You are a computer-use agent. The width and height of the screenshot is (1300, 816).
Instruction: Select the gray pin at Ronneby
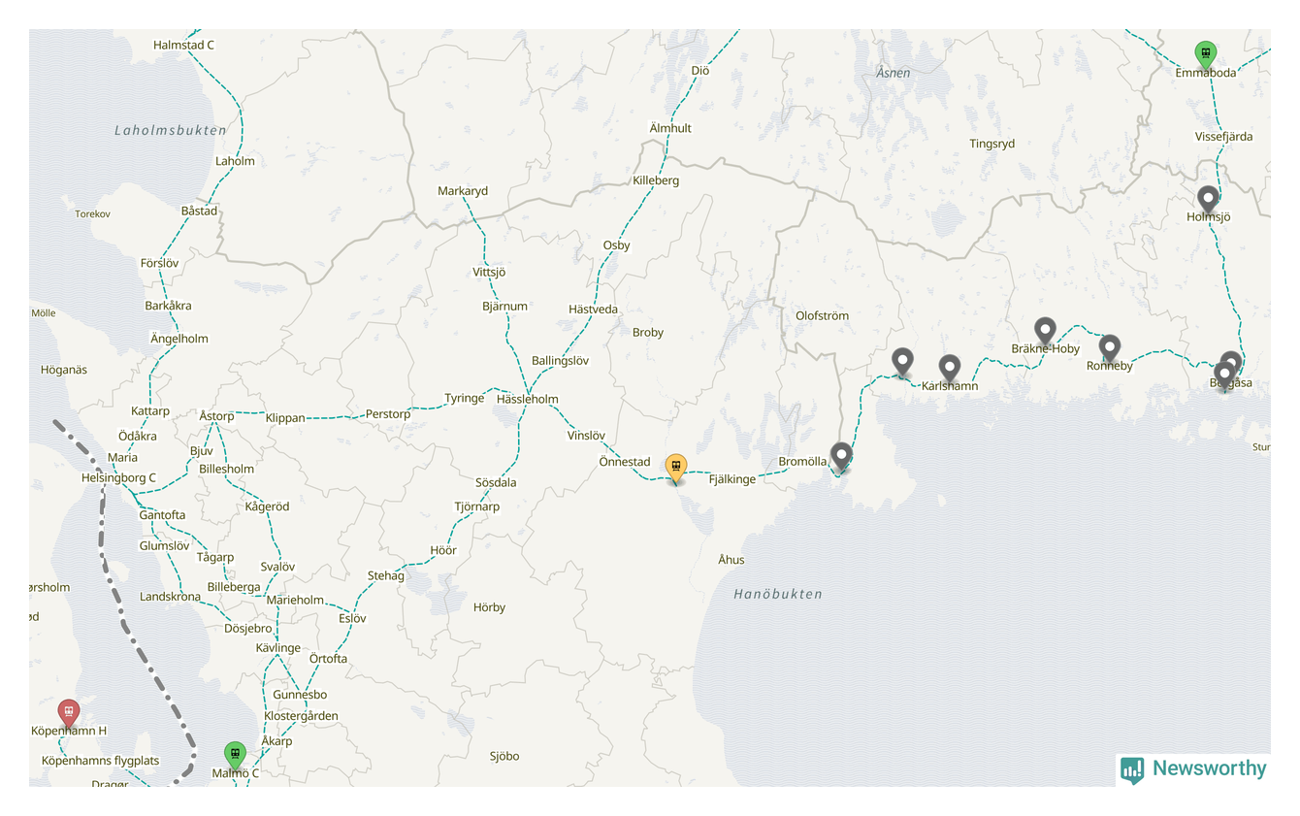pyautogui.click(x=1110, y=349)
